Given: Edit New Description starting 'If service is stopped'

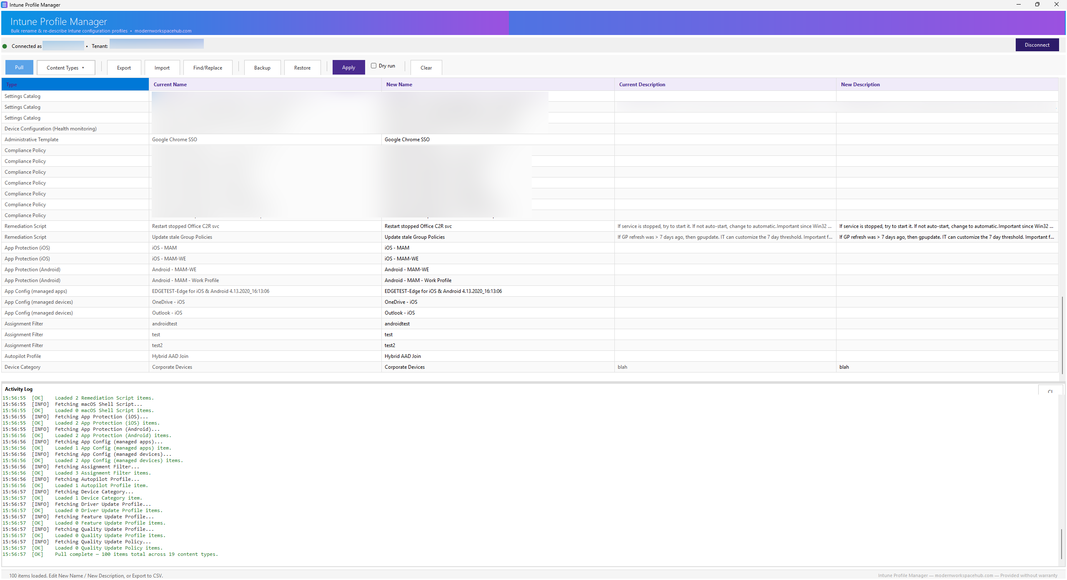Looking at the screenshot, I should tap(947, 226).
